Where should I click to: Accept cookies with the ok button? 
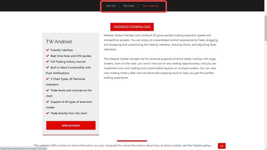point(222,146)
